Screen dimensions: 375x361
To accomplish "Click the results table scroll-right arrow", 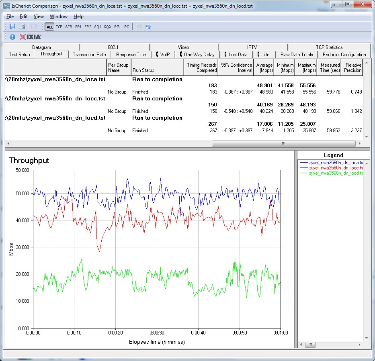I will [359, 143].
